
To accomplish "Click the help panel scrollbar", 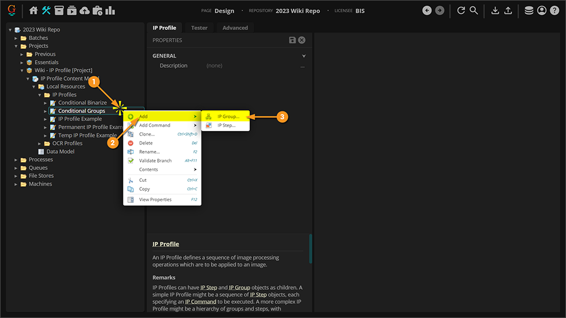I will (x=310, y=249).
